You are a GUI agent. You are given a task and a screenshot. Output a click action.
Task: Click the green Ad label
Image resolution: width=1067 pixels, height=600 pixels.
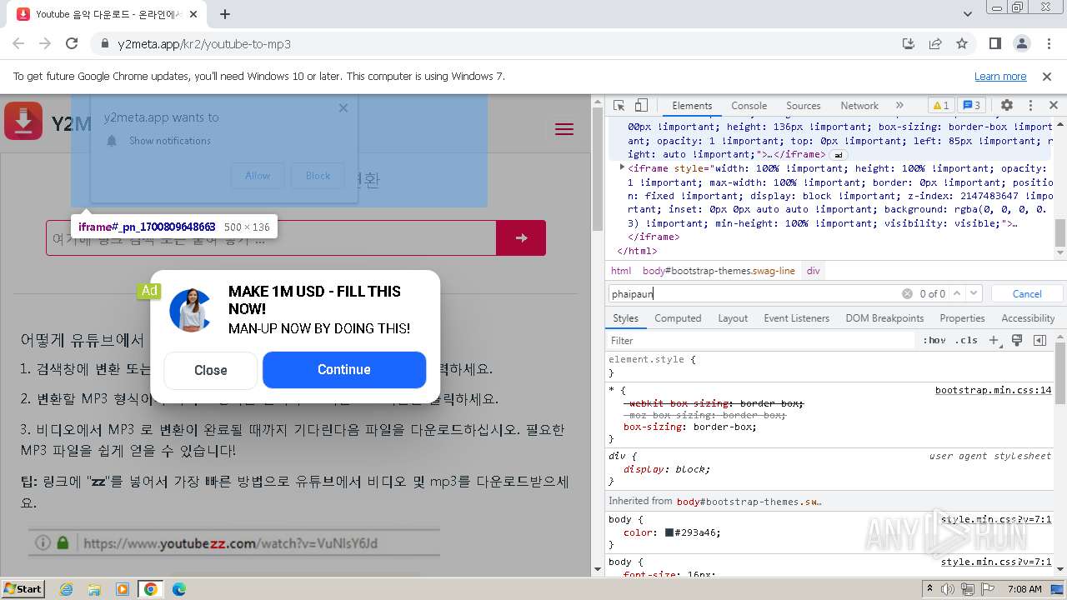point(149,291)
